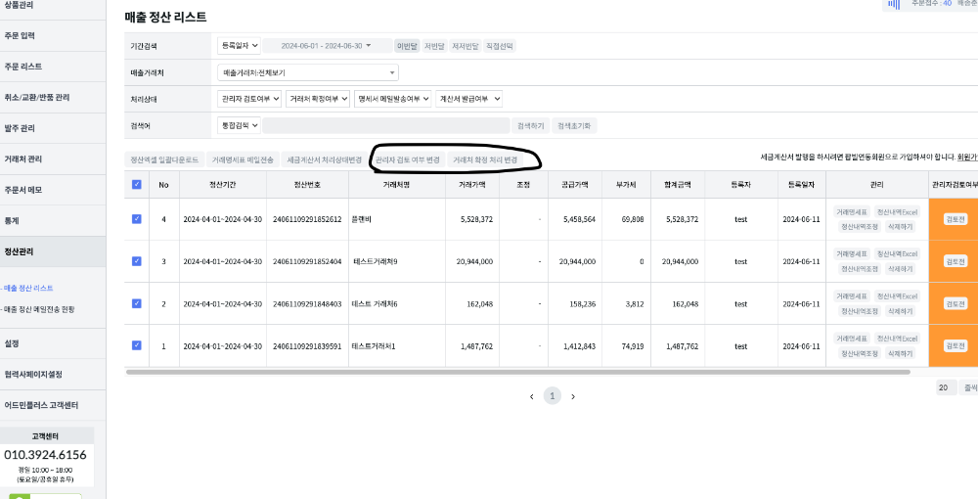Click 관리자 검토 여부 변경 button
Image resolution: width=978 pixels, height=499 pixels.
[408, 159]
